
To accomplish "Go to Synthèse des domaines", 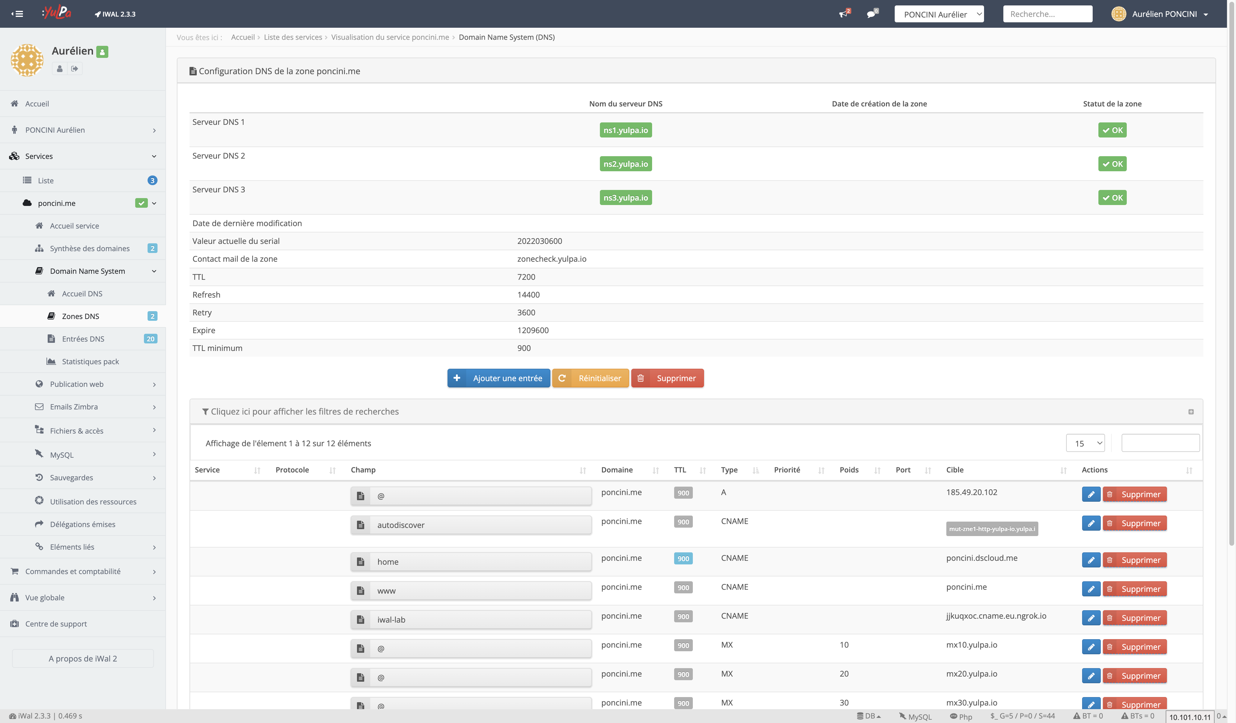I will (83, 248).
